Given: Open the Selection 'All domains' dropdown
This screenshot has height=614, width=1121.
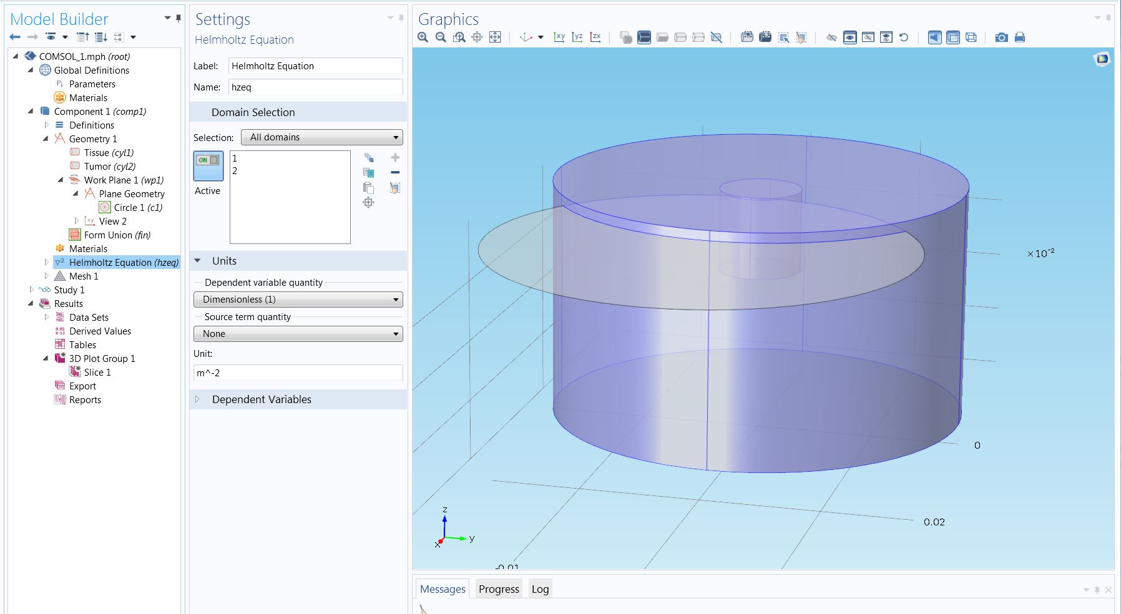Looking at the screenshot, I should [322, 137].
